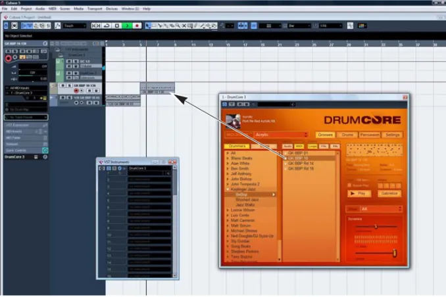Image resolution: width=446 pixels, height=297 pixels.
Task: Click bar 21 on the timeline ruler
Action: [280, 45]
